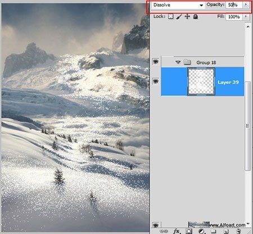Collapse Group 18 with the triangle
The image size is (253, 234).
[x=178, y=62]
